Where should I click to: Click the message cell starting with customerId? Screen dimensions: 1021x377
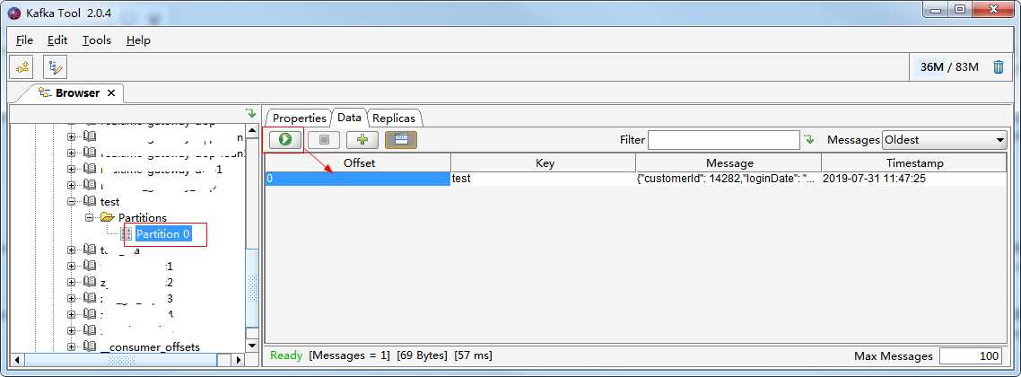728,179
